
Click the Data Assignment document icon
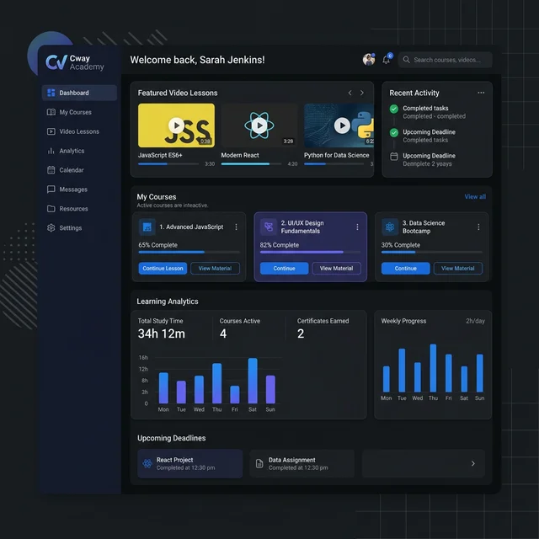pos(259,463)
